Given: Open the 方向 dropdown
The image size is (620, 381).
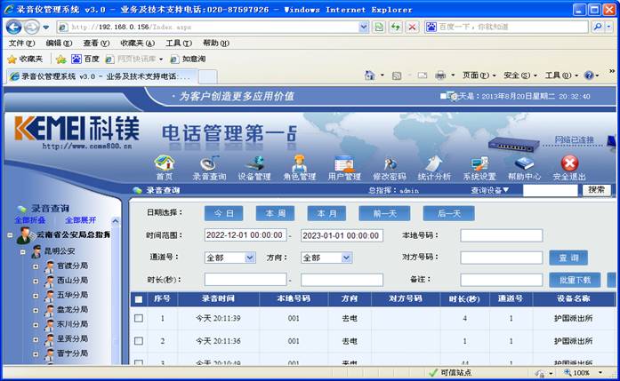Looking at the screenshot, I should [326, 258].
